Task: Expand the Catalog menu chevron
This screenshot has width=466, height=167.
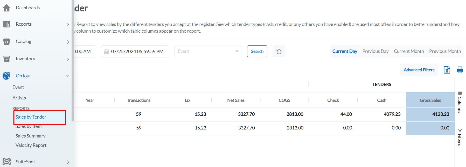Action: [68, 42]
